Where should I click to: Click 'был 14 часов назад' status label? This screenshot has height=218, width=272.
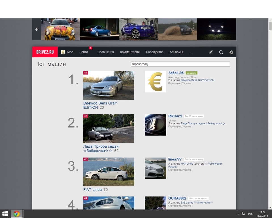(x=194, y=159)
